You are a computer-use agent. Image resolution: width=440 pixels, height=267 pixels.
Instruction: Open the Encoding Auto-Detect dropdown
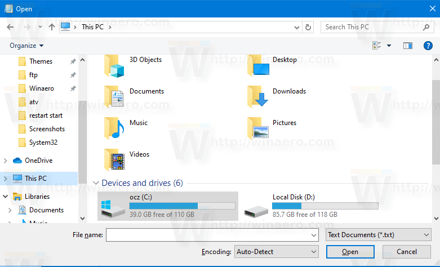pos(277,252)
